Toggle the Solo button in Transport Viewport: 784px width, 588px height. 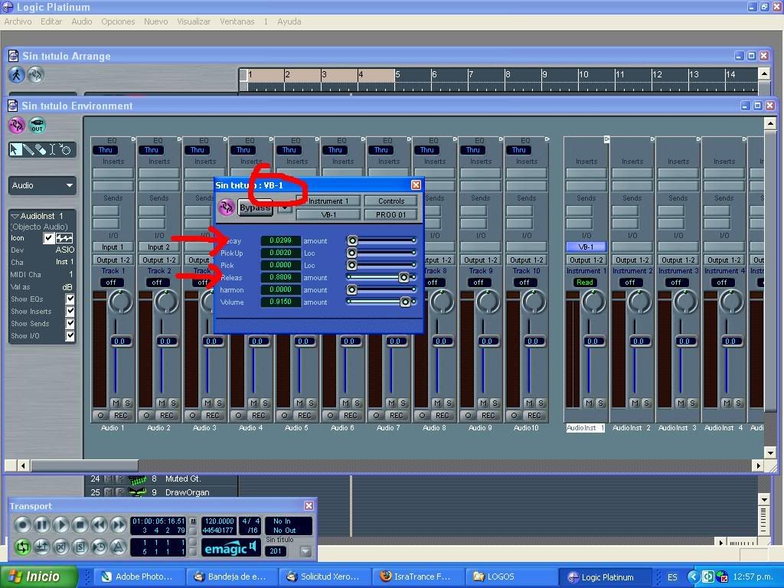80,547
